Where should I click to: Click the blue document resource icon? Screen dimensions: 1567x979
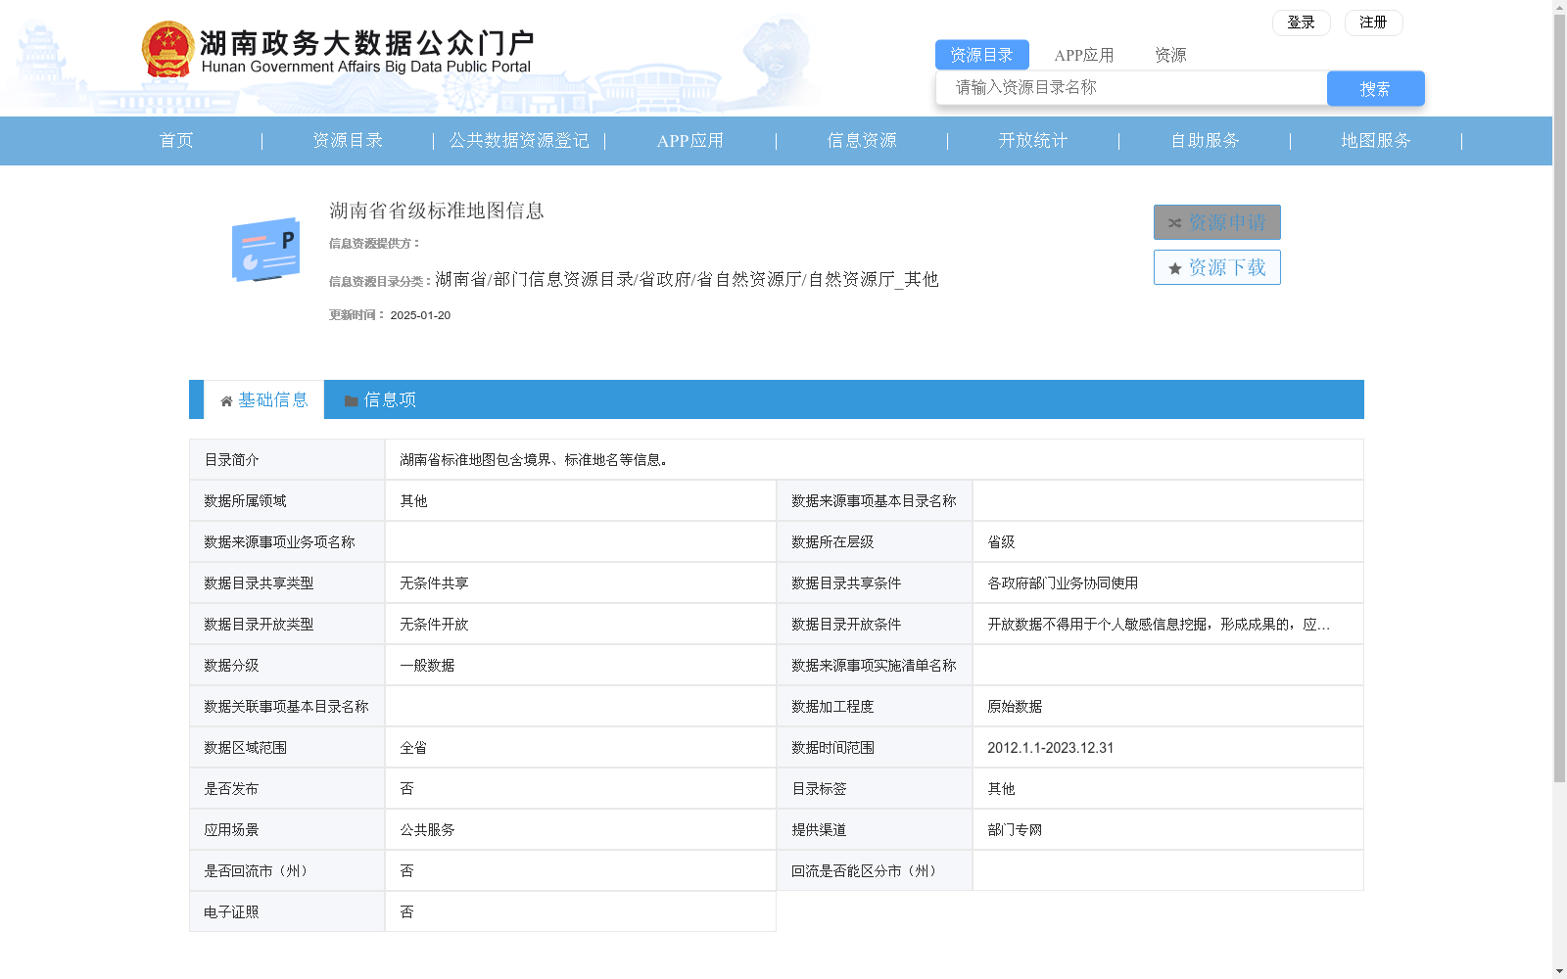[265, 250]
